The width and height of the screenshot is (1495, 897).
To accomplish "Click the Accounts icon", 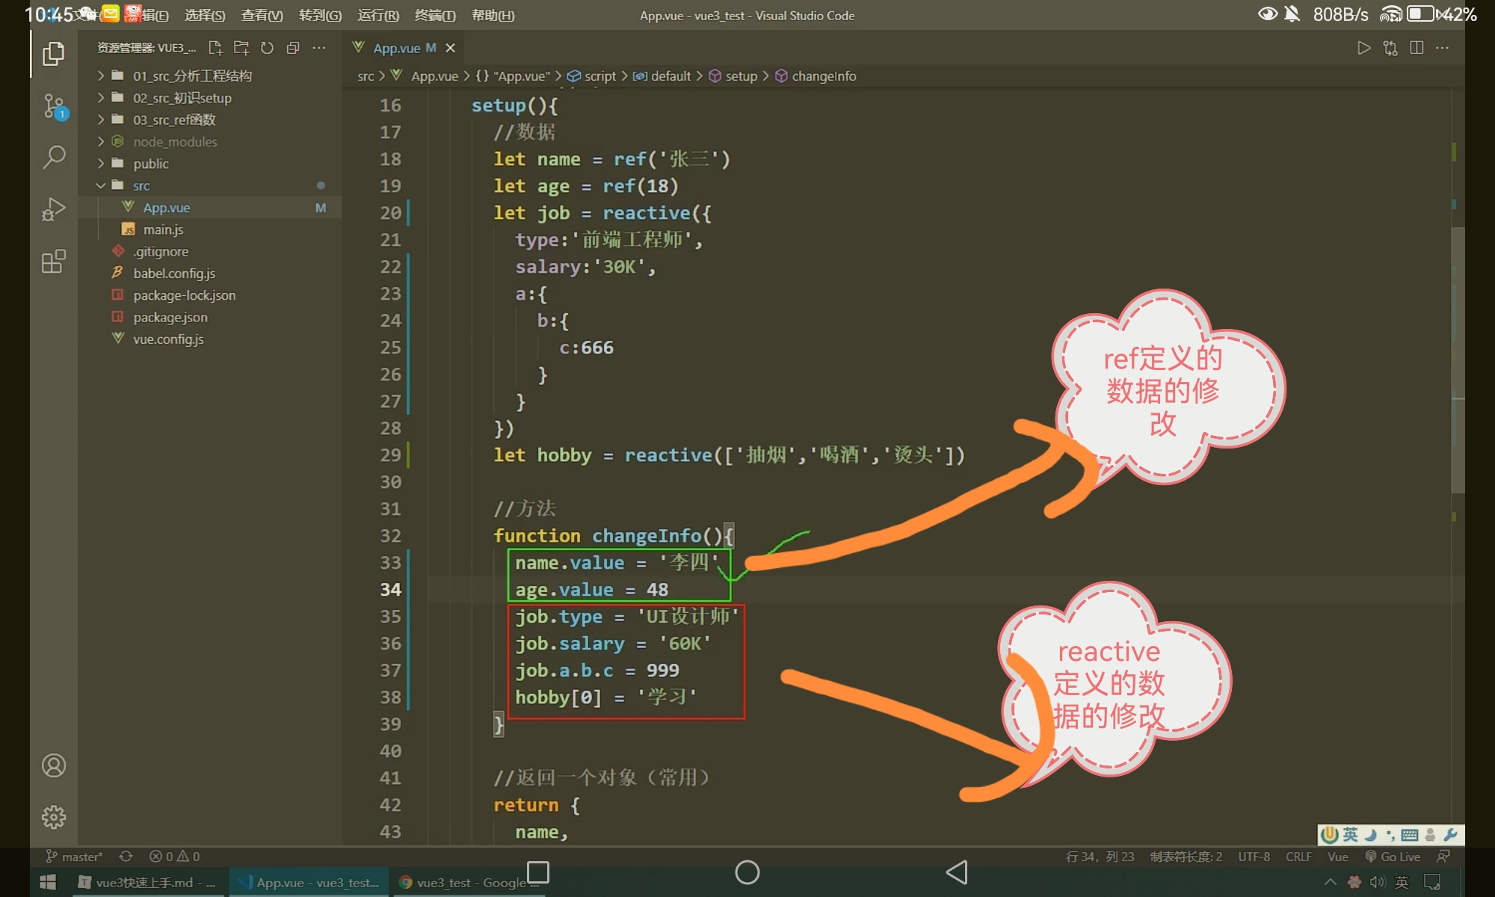I will click(53, 765).
